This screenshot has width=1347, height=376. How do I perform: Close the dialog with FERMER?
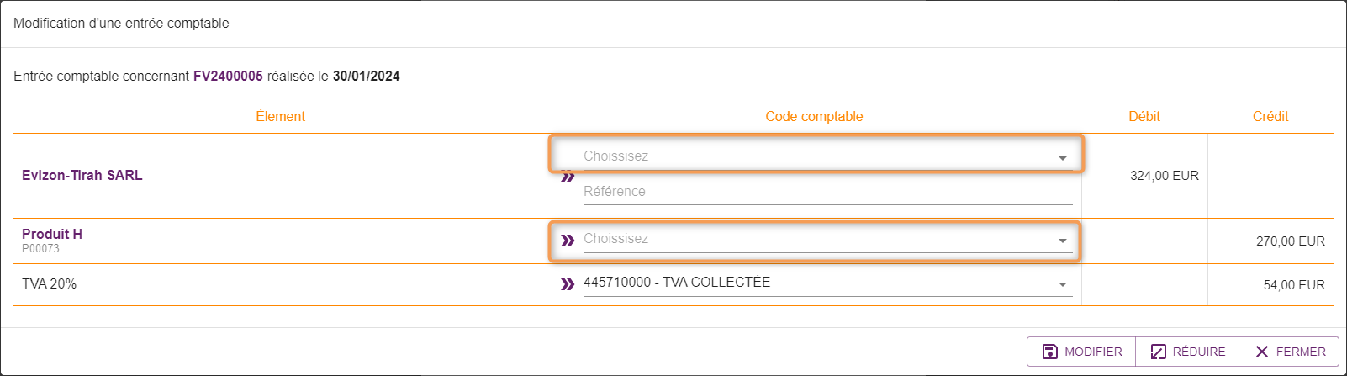tap(1289, 352)
